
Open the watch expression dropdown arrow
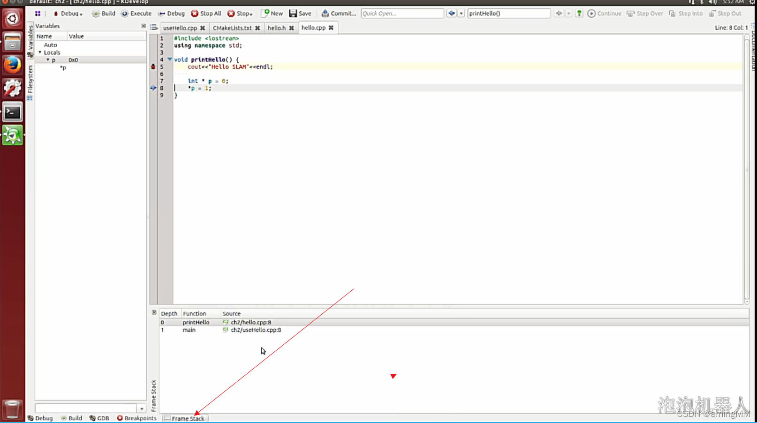coord(142,408)
